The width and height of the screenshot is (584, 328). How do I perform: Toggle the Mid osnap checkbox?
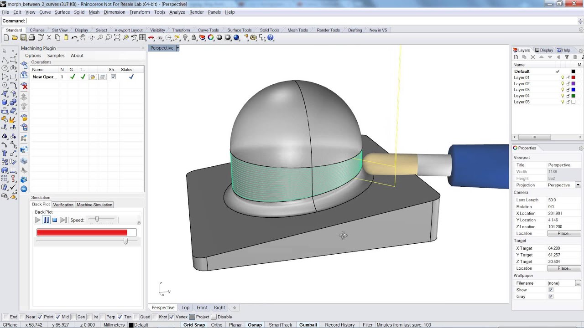(x=58, y=317)
